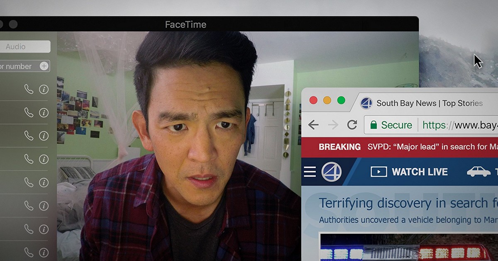The image size is (498, 261).
Task: Open info for the sixth FaceTime contact row
Action: click(x=44, y=205)
